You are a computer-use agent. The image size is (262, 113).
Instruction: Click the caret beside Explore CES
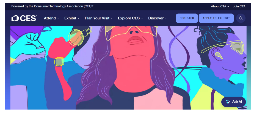[x=142, y=18]
